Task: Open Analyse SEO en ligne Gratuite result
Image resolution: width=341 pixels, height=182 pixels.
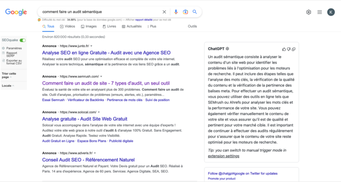Action: [x=106, y=52]
